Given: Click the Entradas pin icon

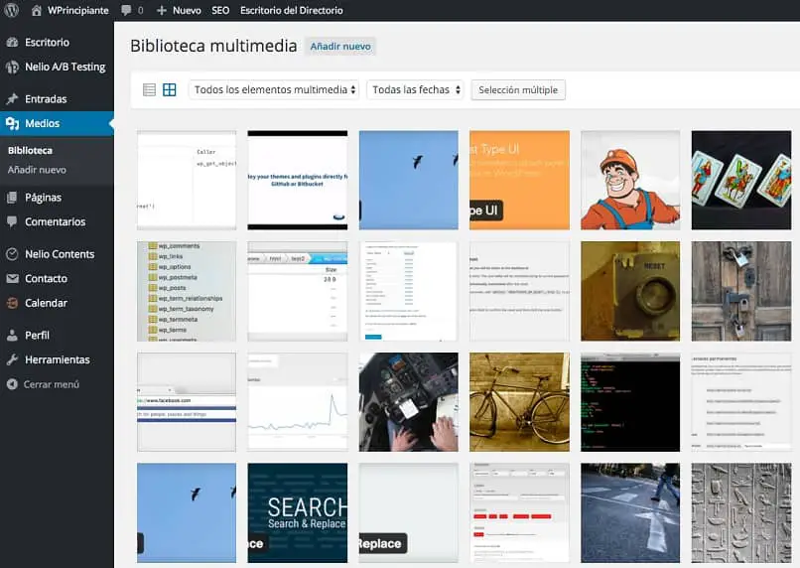Looking at the screenshot, I should click(x=12, y=99).
